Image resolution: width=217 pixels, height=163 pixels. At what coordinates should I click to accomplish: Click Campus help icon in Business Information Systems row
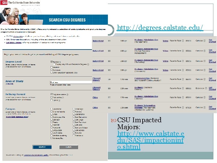point(204,107)
